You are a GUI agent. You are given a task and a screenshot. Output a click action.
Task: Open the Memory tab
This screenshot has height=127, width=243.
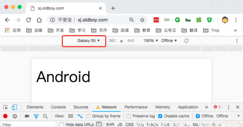(163, 107)
